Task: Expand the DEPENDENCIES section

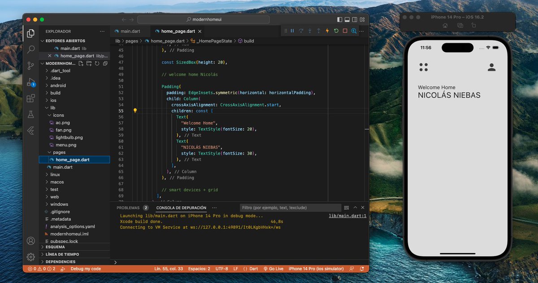Action: (74, 262)
